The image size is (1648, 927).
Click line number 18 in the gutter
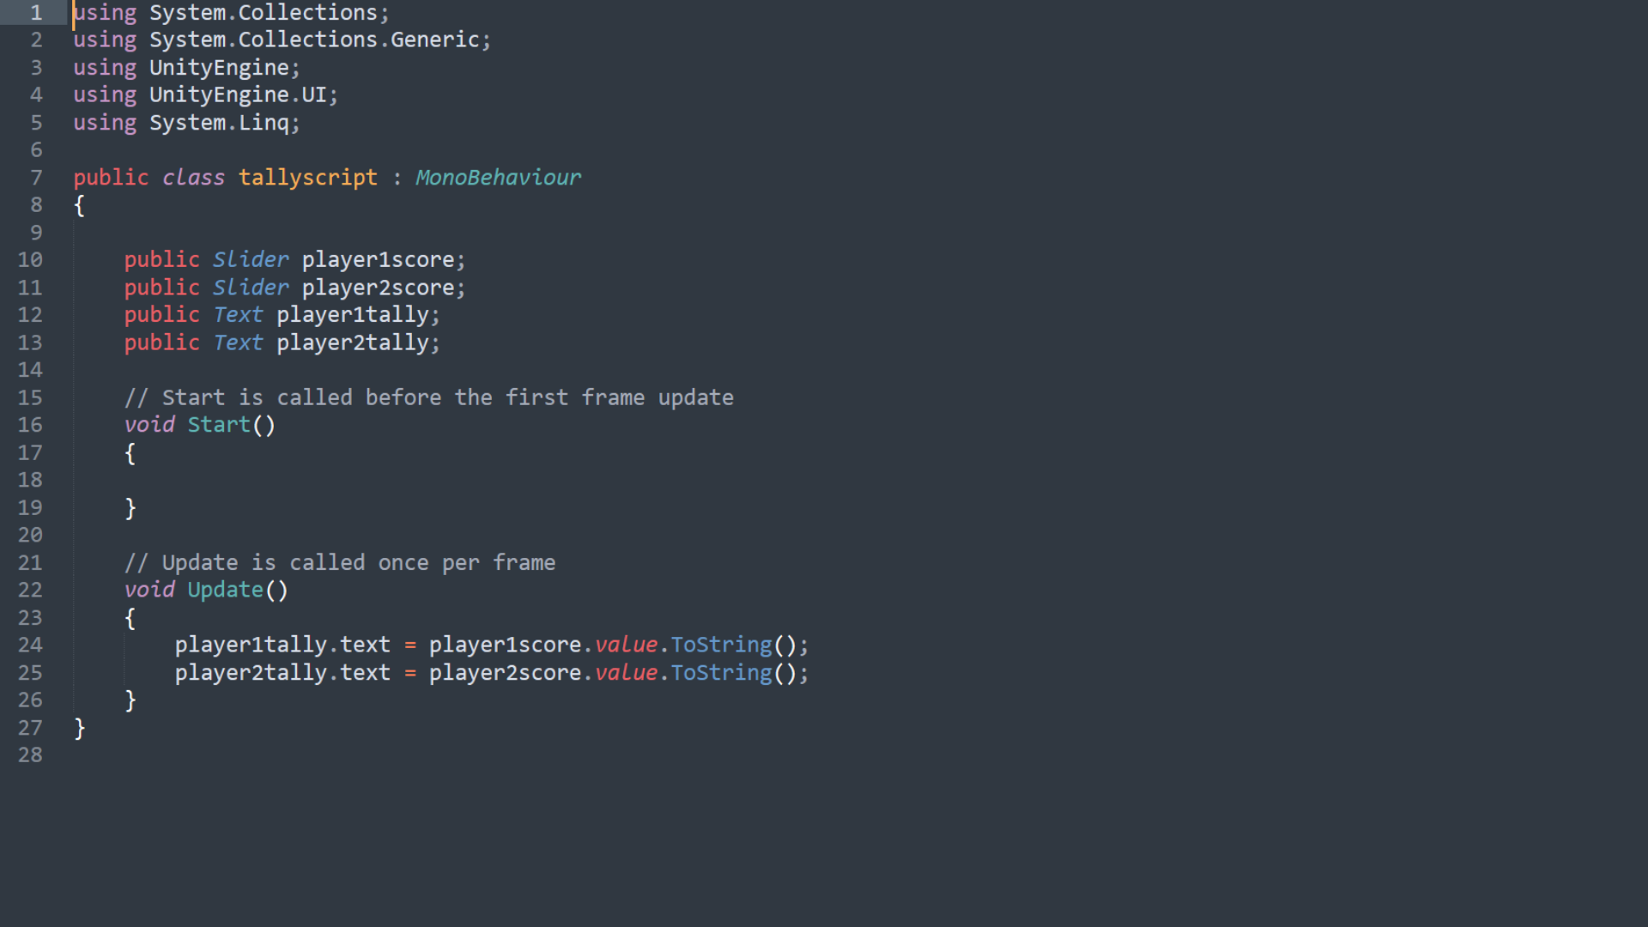click(x=30, y=480)
